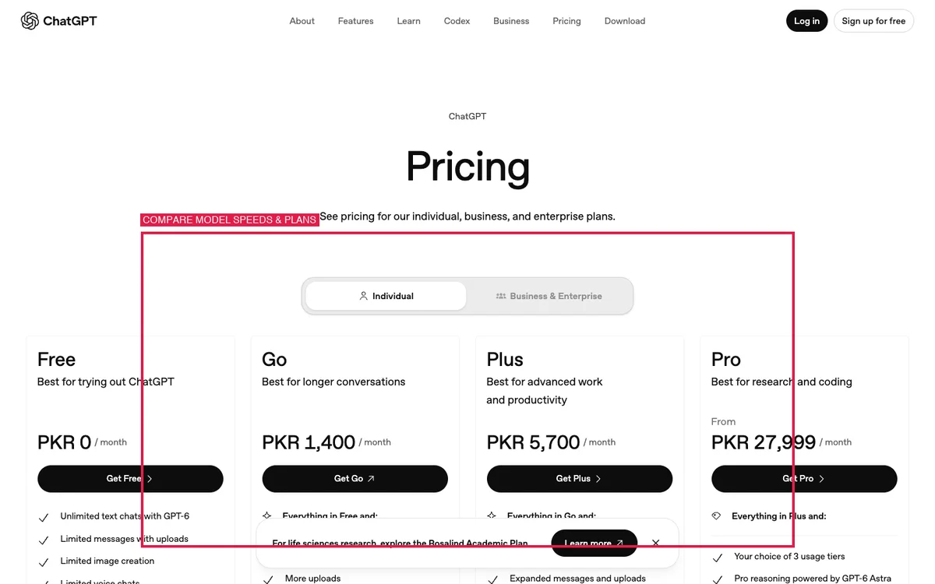Click Learn more in the banner
The height and width of the screenshot is (584, 935).
click(594, 543)
